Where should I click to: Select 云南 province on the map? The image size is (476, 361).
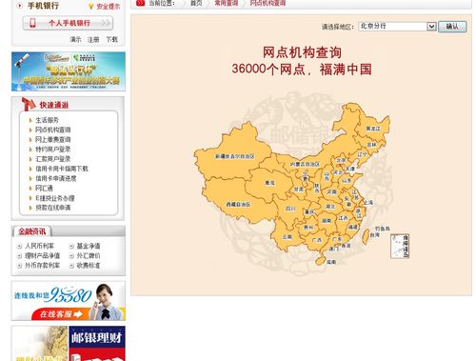point(287,237)
